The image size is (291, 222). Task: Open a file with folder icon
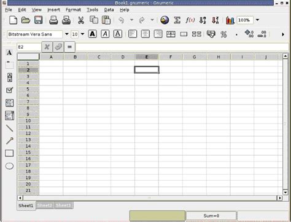26,20
